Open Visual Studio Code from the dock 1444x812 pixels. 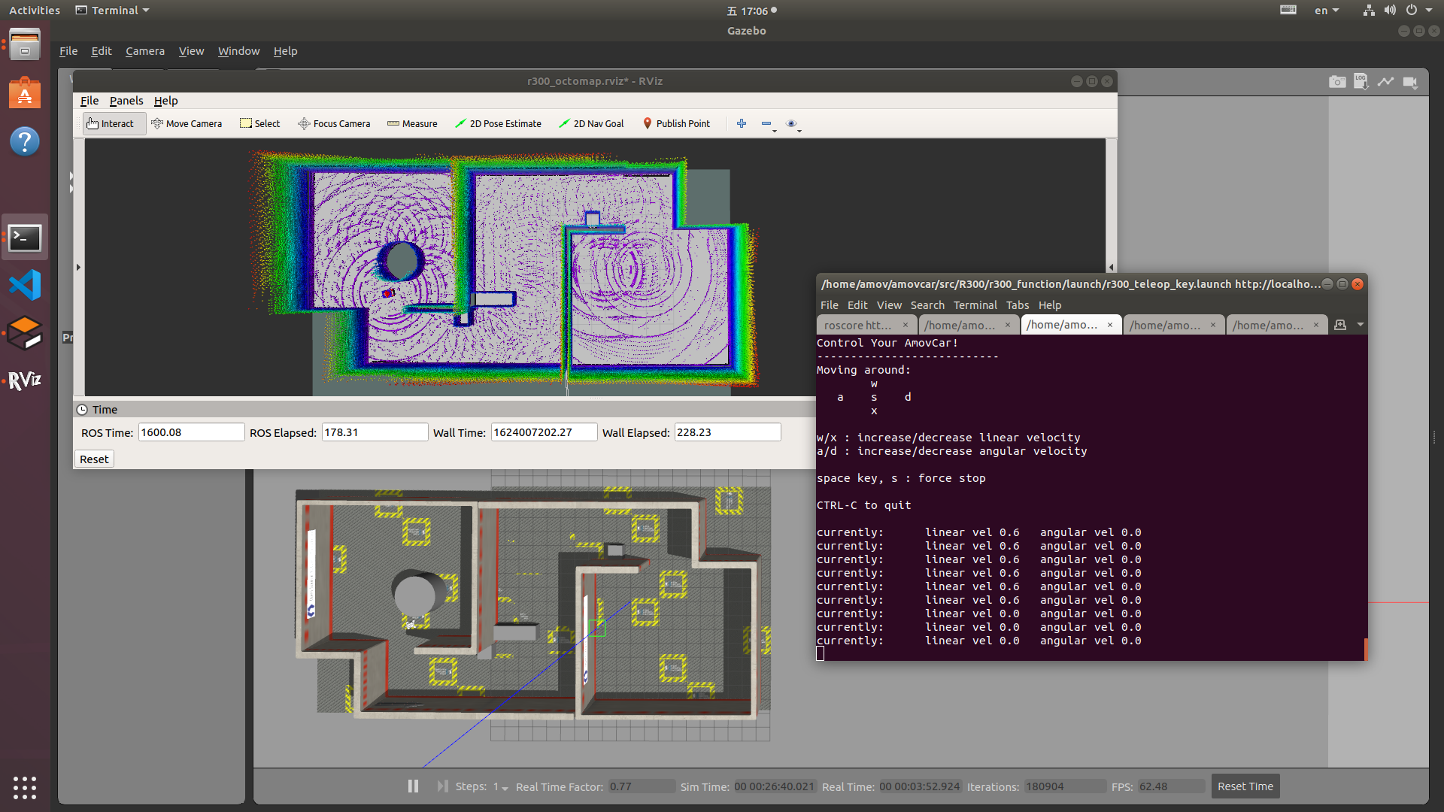point(25,285)
